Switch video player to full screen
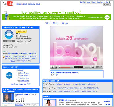Screen dimensions: 114x107 (x=101, y=67)
